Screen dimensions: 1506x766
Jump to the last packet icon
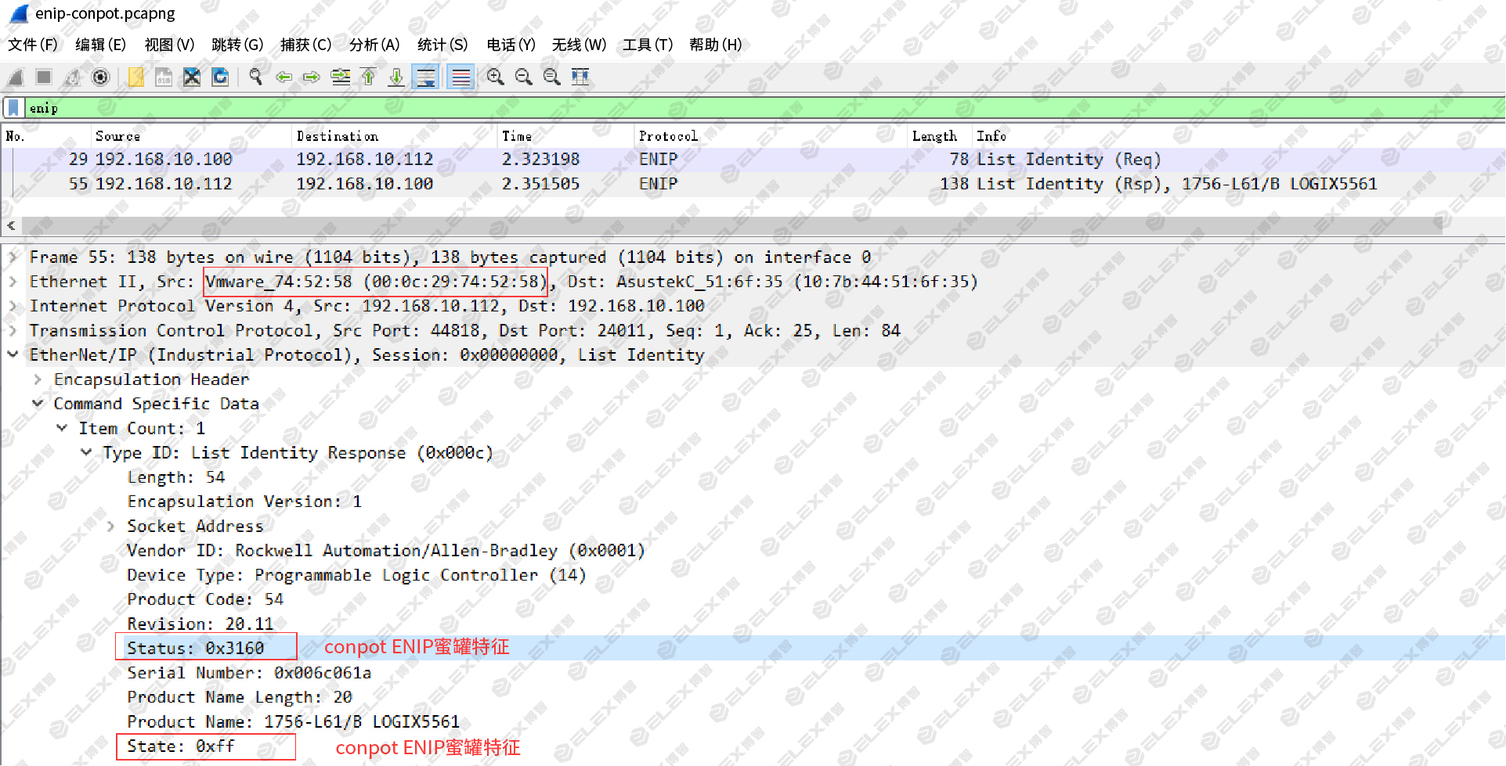point(396,77)
